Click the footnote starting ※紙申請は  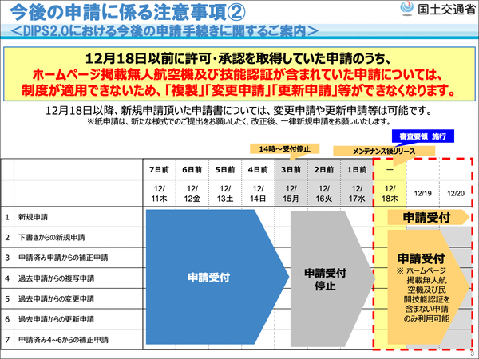coord(239,121)
